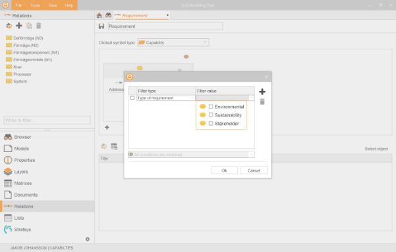
Task: Click the save icon beside Requirement name
Action: pos(101,26)
